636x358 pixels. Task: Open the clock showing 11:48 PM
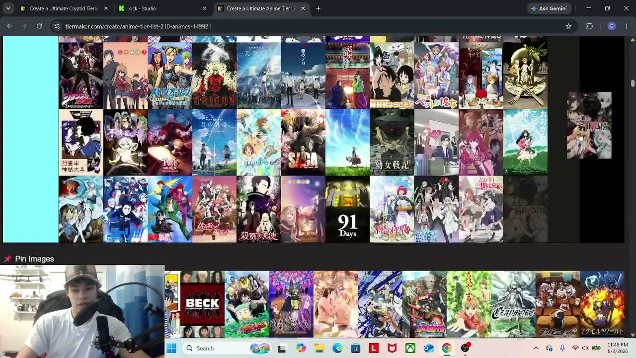pyautogui.click(x=617, y=349)
